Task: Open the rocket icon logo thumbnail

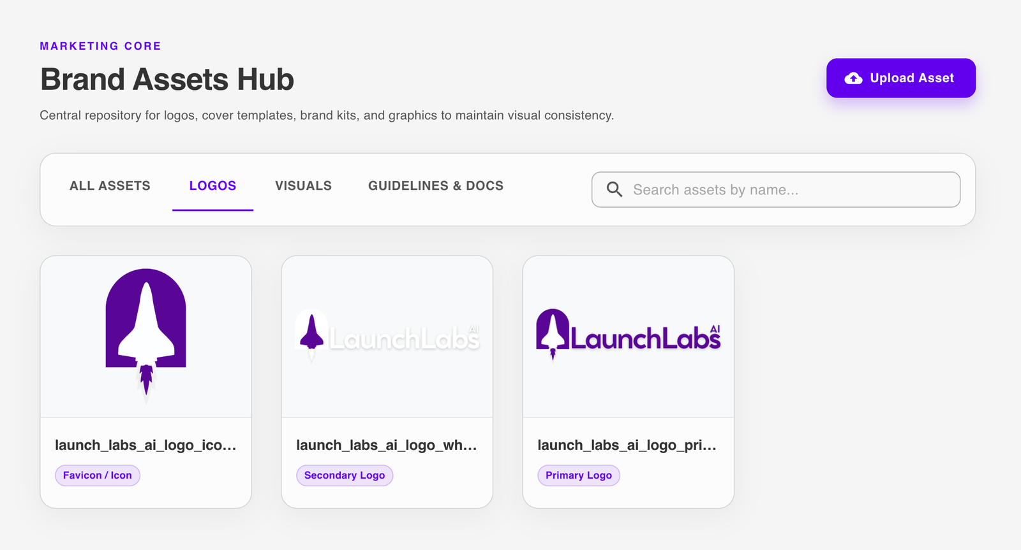Action: tap(145, 337)
